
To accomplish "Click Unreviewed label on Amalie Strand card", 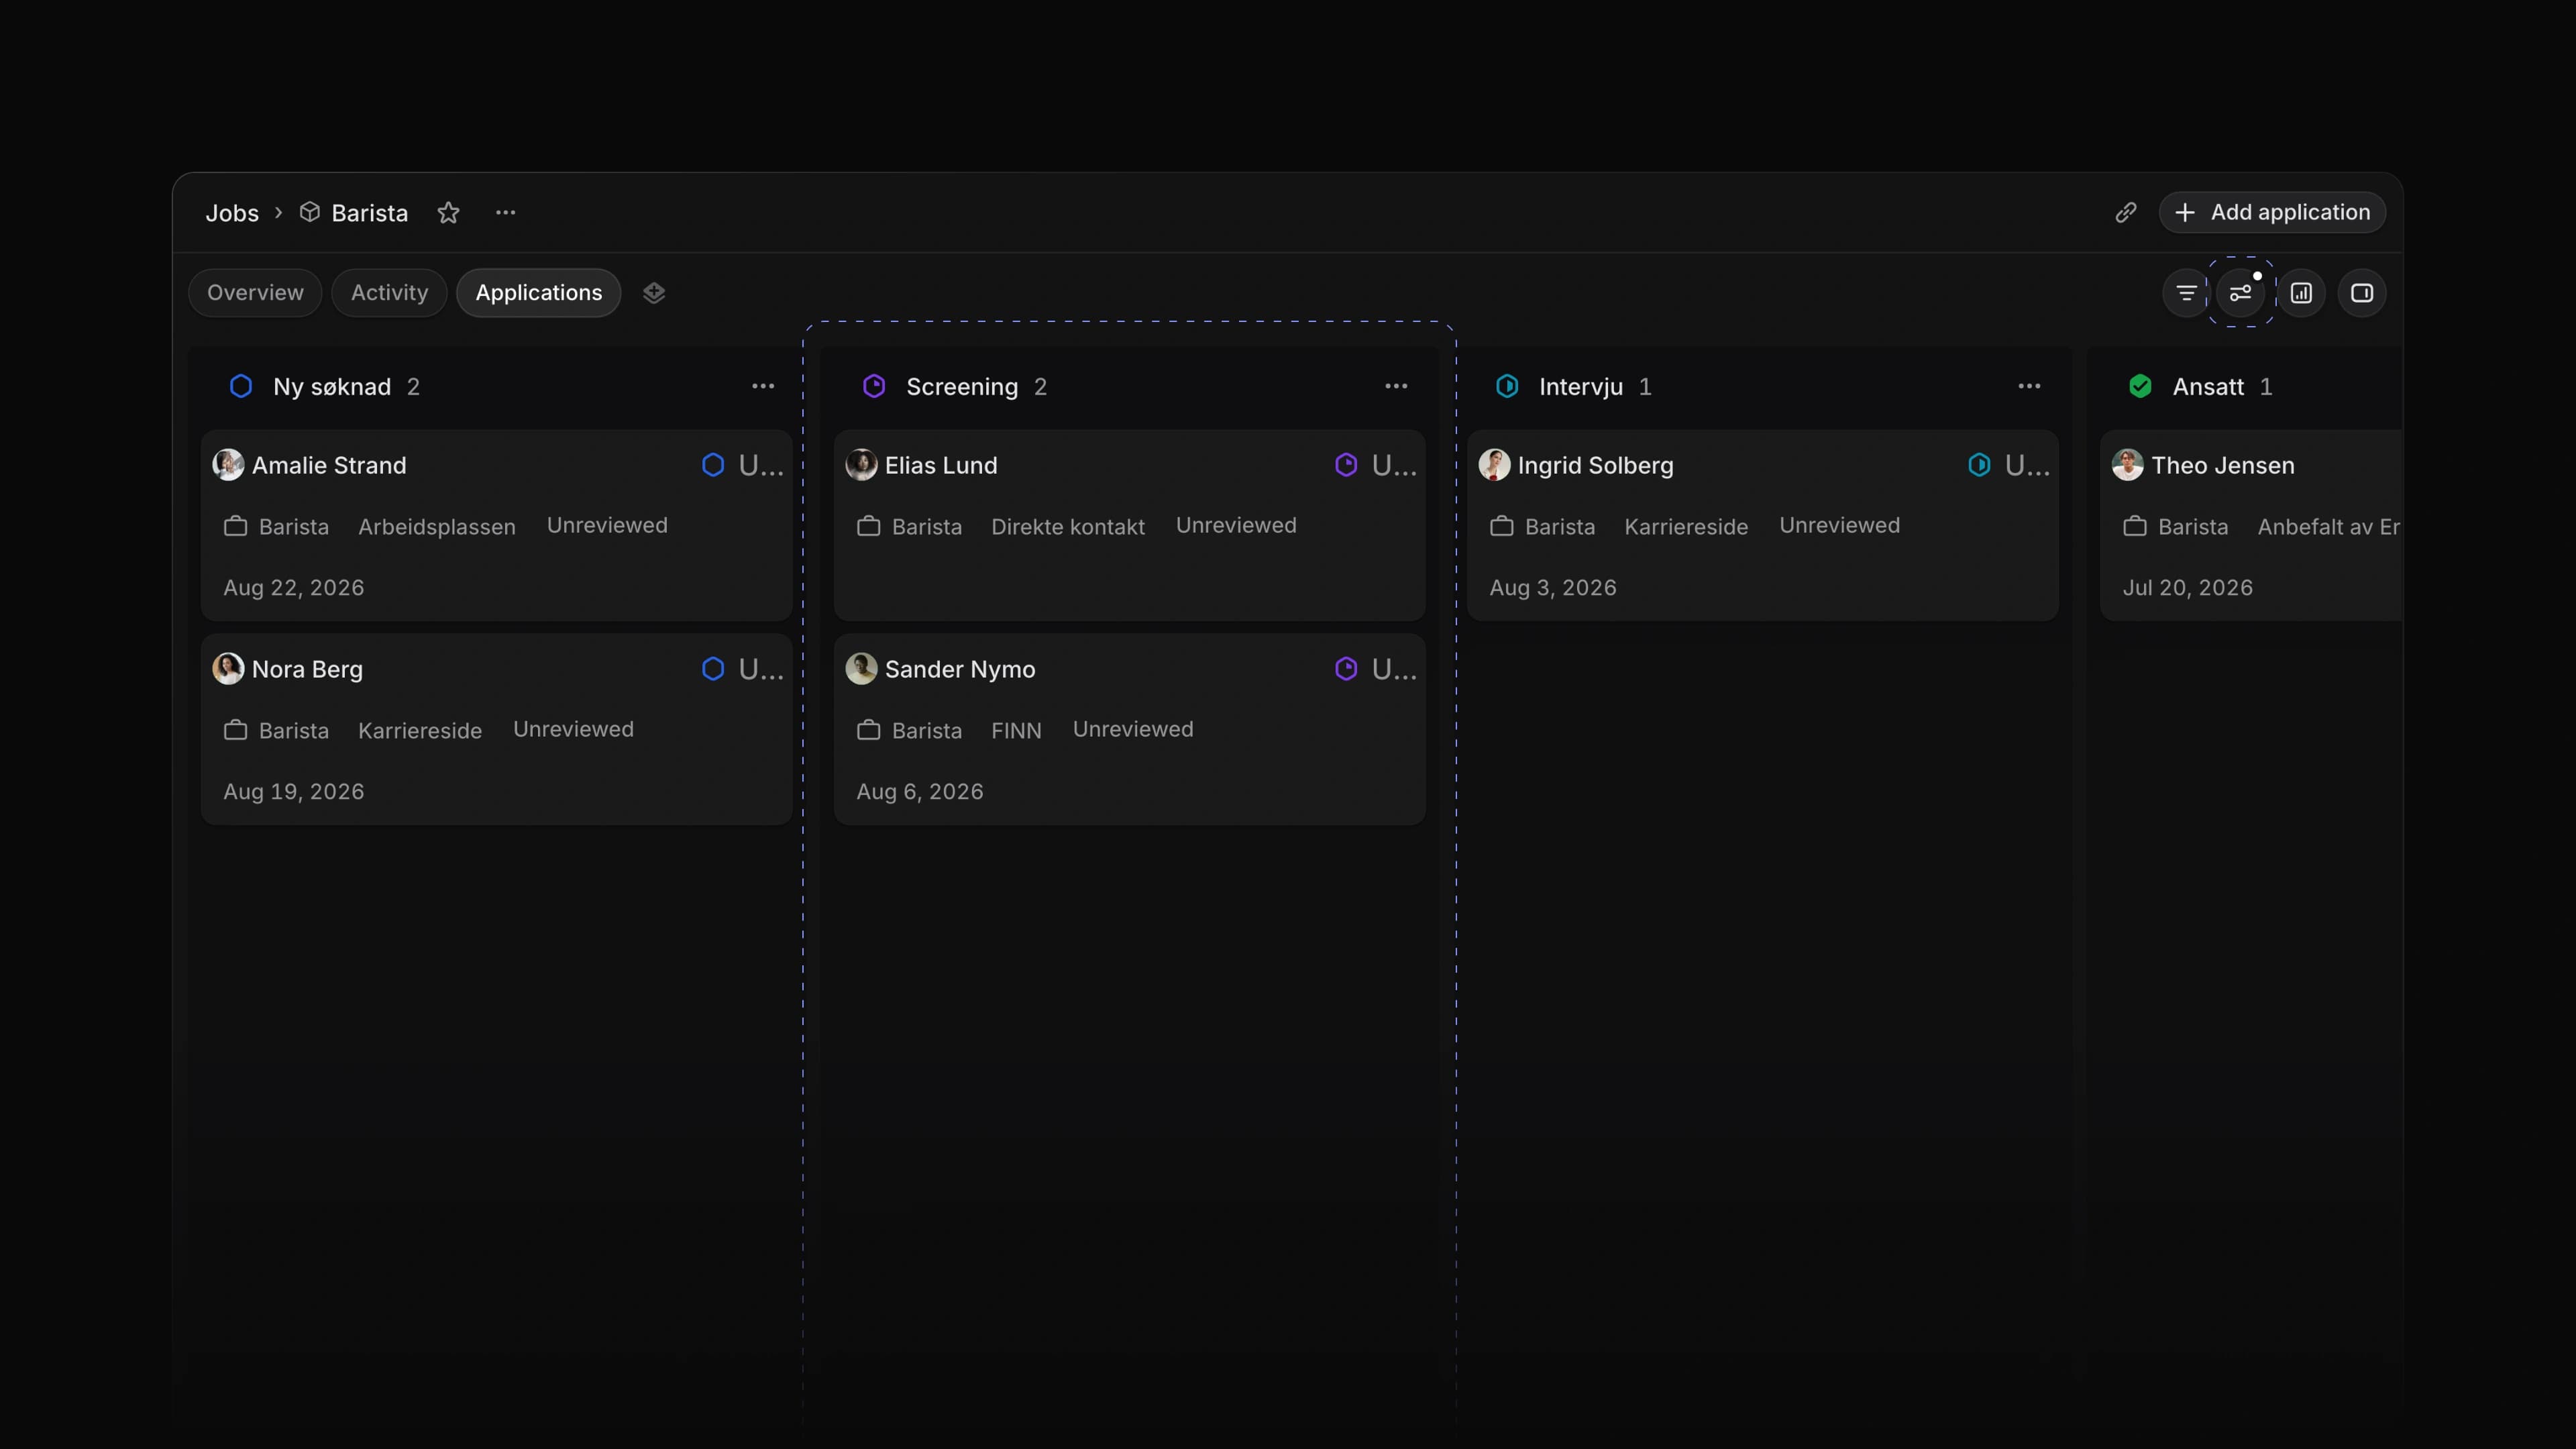I will (607, 525).
